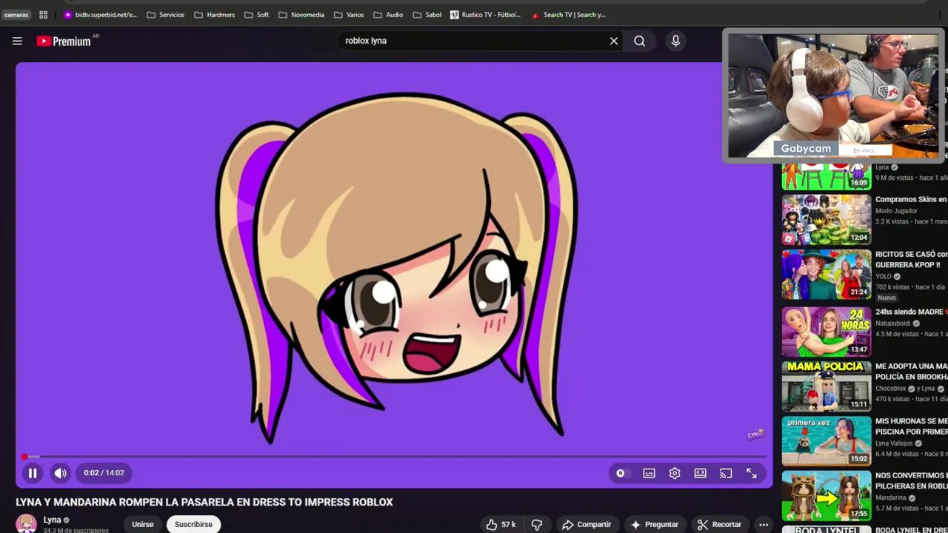
Task: Clear the search box with the X
Action: pos(614,41)
